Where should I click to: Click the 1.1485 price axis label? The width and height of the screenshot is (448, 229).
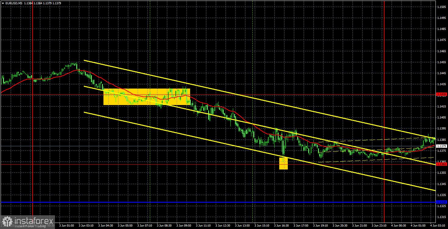click(442, 29)
